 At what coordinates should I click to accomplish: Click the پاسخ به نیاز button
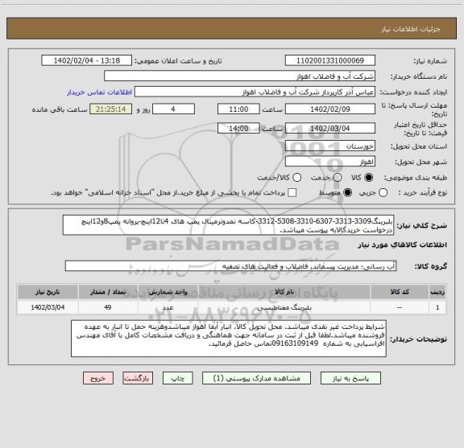click(350, 378)
